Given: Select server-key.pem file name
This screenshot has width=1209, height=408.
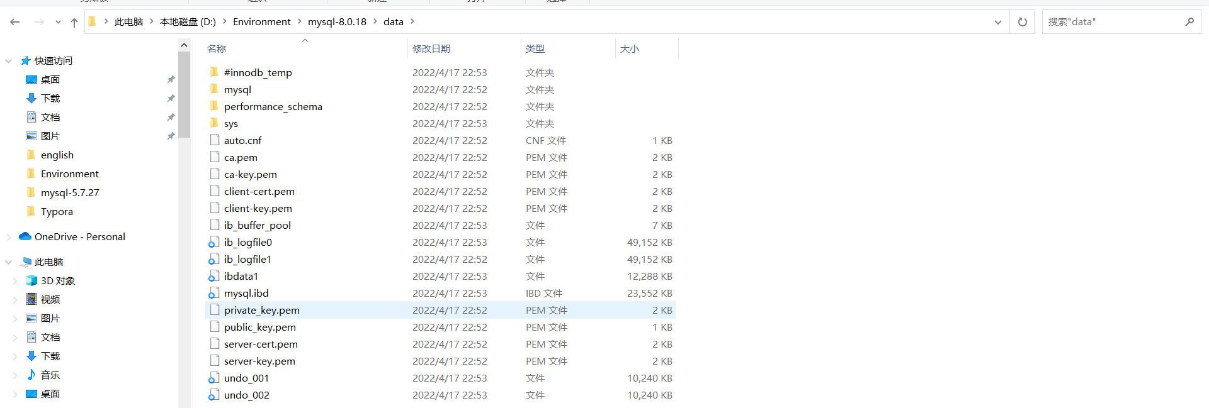Looking at the screenshot, I should (x=259, y=361).
